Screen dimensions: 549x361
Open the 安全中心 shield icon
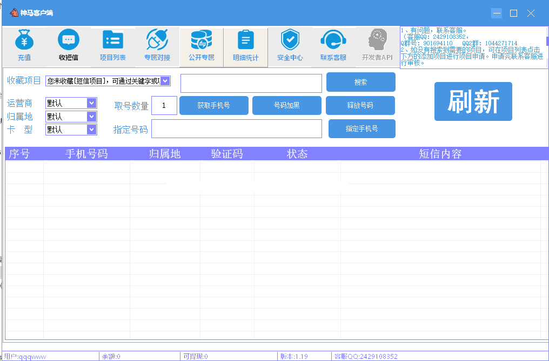tap(290, 39)
